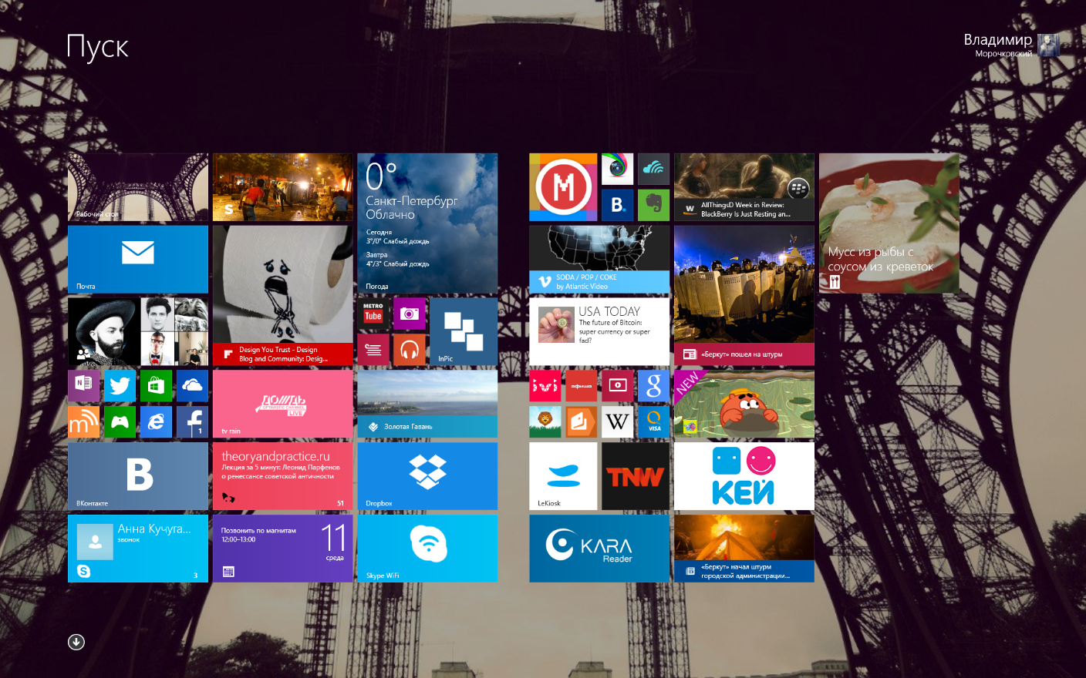Viewport: 1086px width, 678px height.
Task: Open the Золотая Гавань Foursquare tile
Action: pos(427,404)
